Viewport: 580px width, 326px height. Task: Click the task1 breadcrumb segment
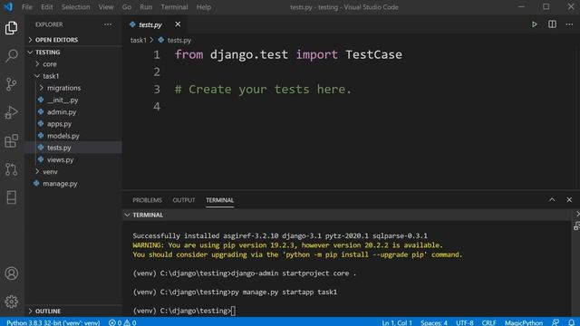coord(139,40)
